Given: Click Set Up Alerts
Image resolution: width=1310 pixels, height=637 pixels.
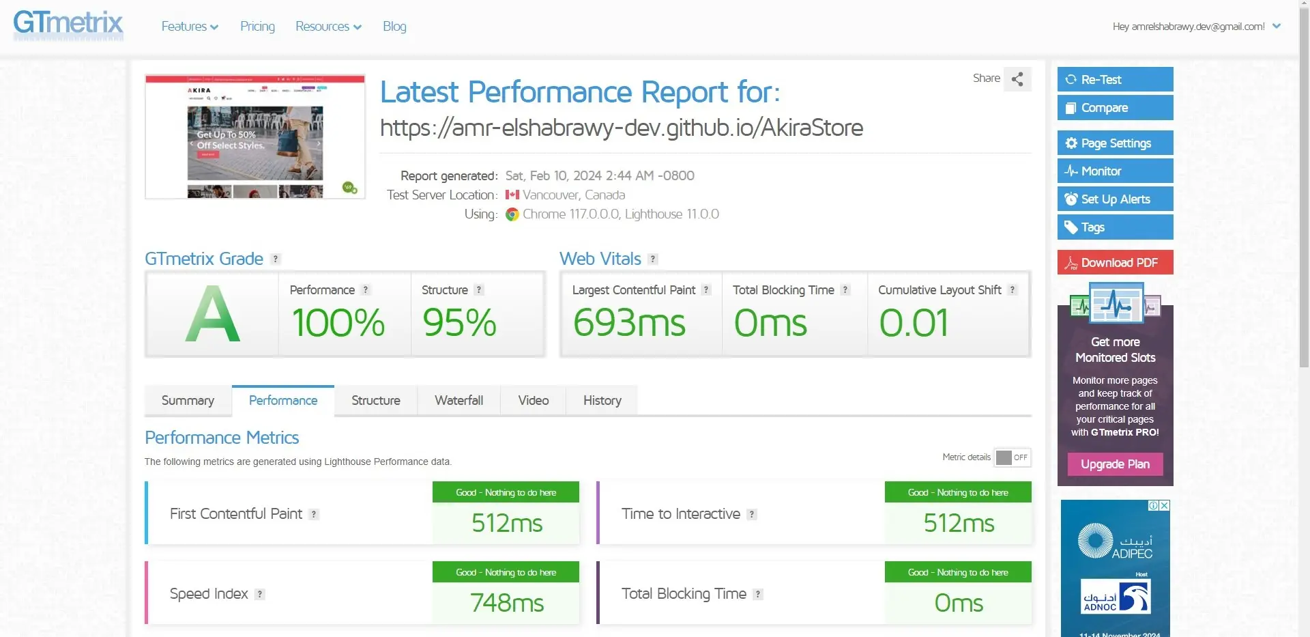Looking at the screenshot, I should pyautogui.click(x=1115, y=199).
